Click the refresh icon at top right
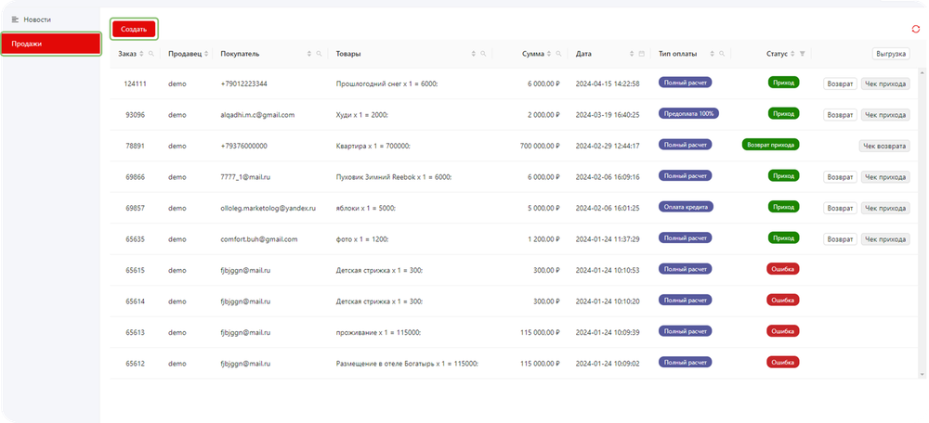The width and height of the screenshot is (929, 423). point(916,29)
